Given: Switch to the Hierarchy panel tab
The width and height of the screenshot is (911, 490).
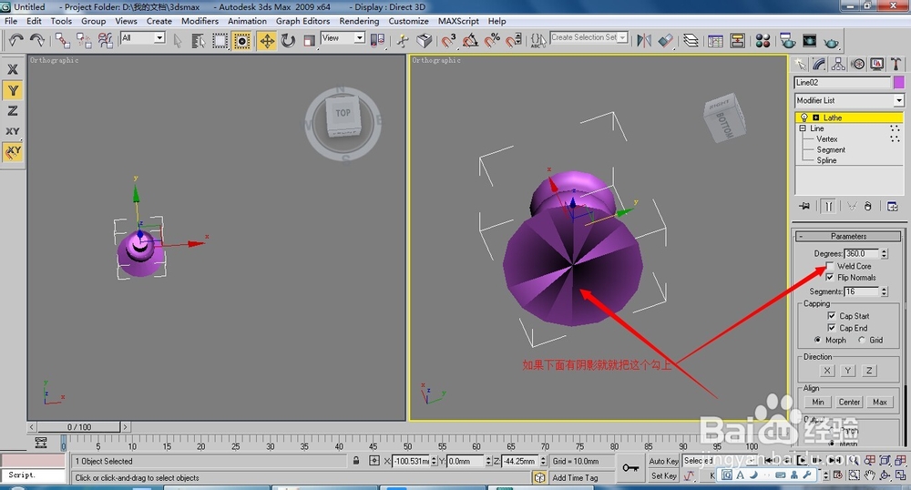Looking at the screenshot, I should click(x=838, y=64).
